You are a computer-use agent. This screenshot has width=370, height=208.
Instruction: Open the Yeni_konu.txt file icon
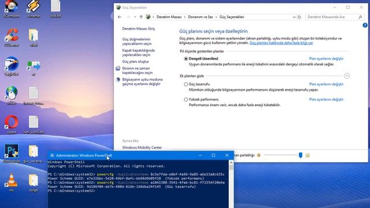(x=34, y=125)
